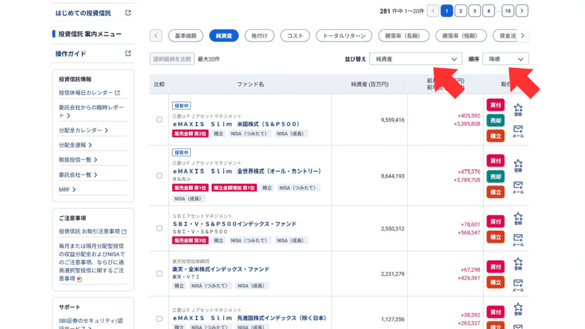The width and height of the screenshot is (585, 329).
Task: Open the 順序 dropdown showing 降順
Action: [506, 58]
